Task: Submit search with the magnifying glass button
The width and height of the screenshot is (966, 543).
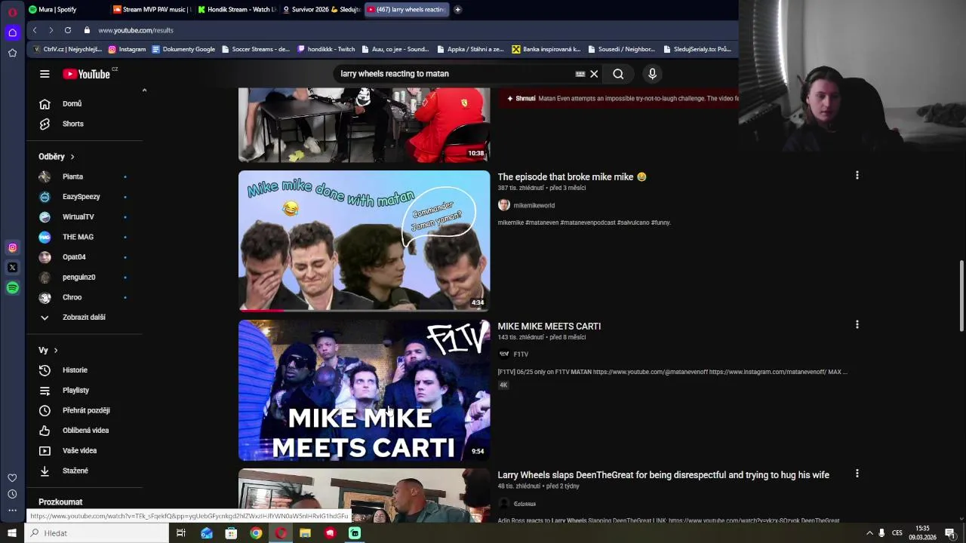Action: tap(618, 74)
